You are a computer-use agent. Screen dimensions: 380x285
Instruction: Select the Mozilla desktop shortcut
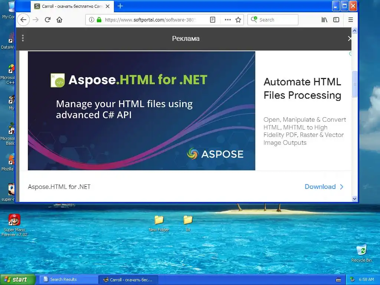[x=9, y=163]
